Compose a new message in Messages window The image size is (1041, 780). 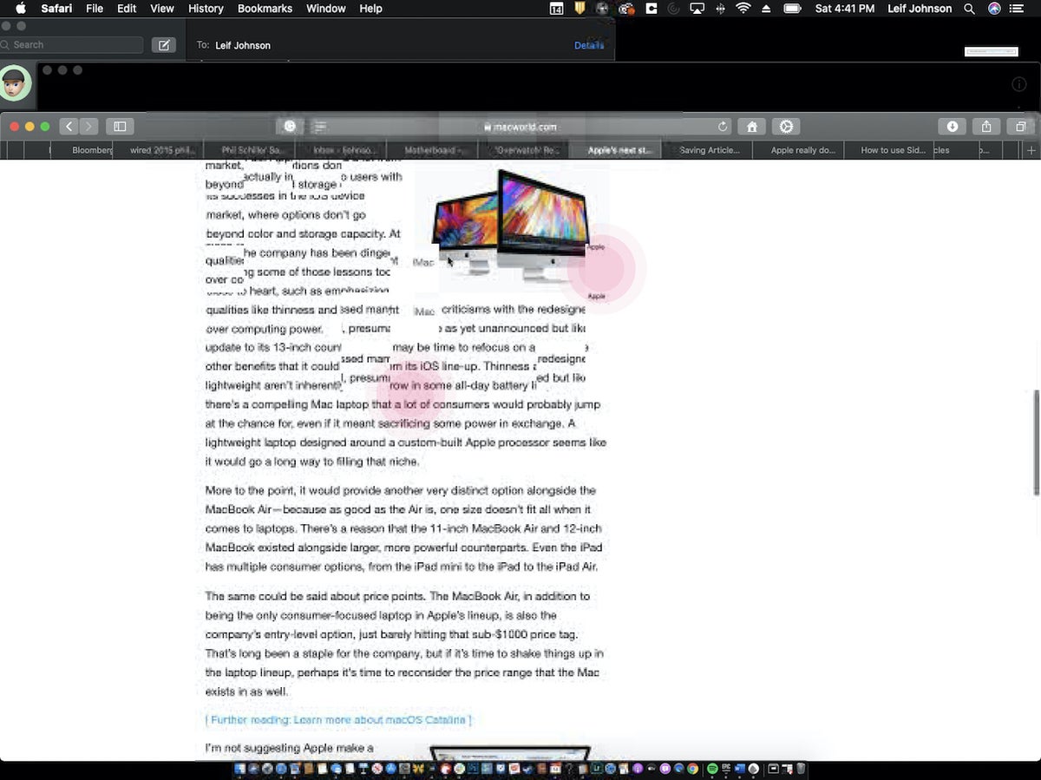163,45
